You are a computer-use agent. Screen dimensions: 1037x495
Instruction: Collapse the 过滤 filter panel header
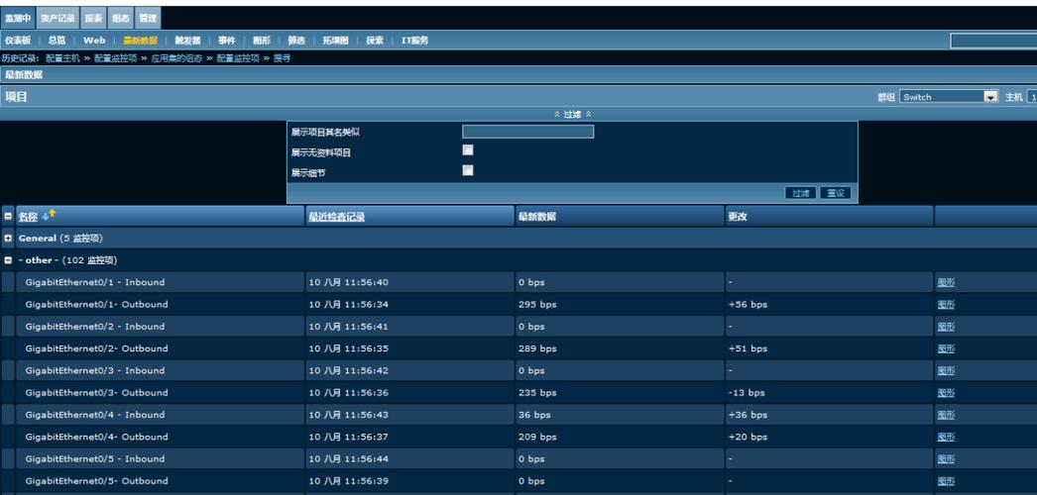pyautogui.click(x=572, y=114)
